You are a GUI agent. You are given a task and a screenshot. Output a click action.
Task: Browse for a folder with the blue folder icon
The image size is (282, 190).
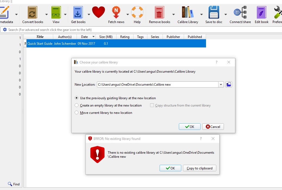coord(229,84)
